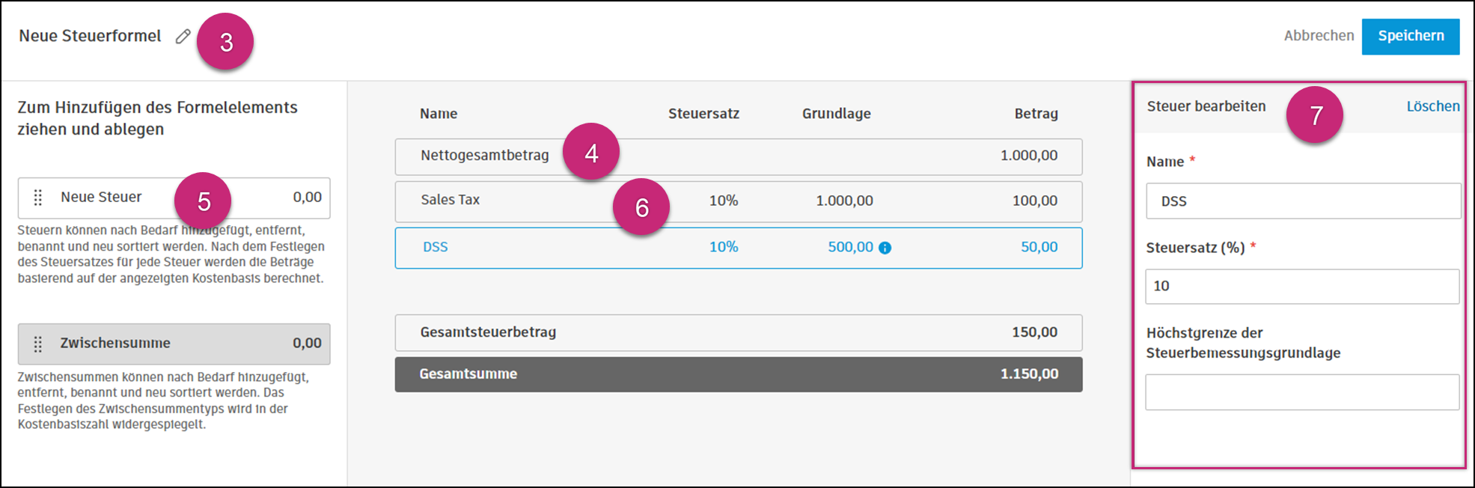Click the drag handle on Zwischensumme

[x=36, y=344]
